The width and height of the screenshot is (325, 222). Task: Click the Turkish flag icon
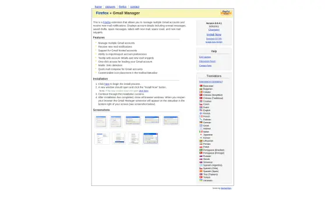[201, 177]
